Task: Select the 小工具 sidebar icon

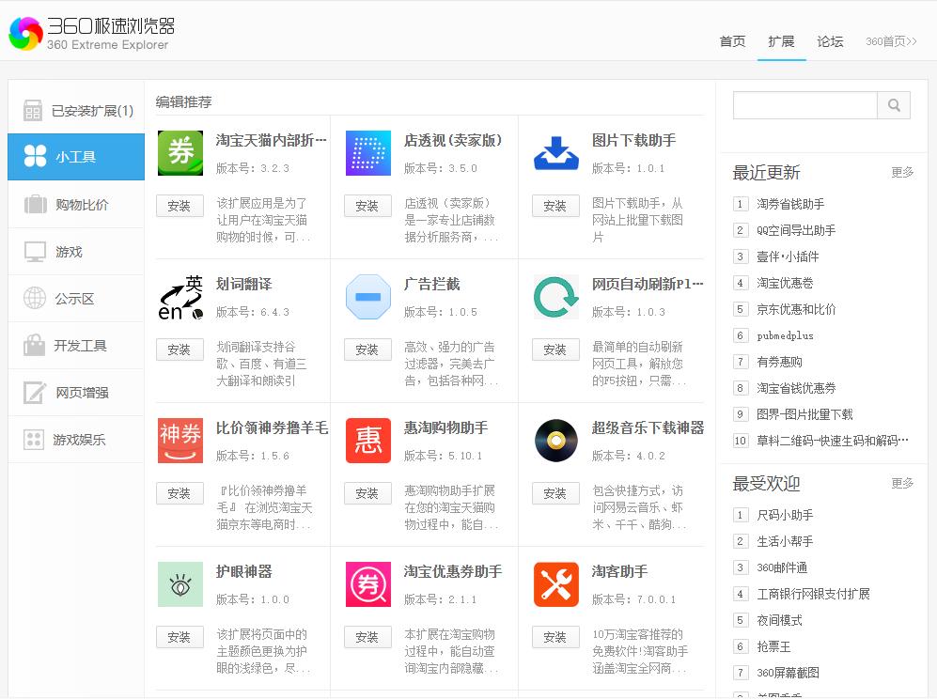Action: 35,156
